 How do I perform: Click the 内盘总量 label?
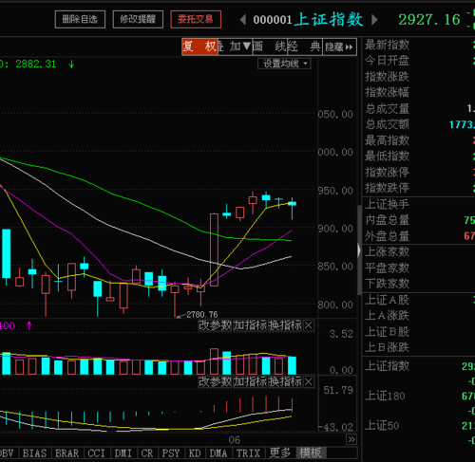pos(387,220)
